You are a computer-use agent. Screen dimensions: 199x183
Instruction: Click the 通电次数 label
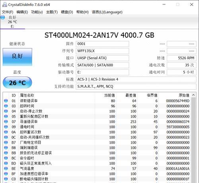click(157, 65)
